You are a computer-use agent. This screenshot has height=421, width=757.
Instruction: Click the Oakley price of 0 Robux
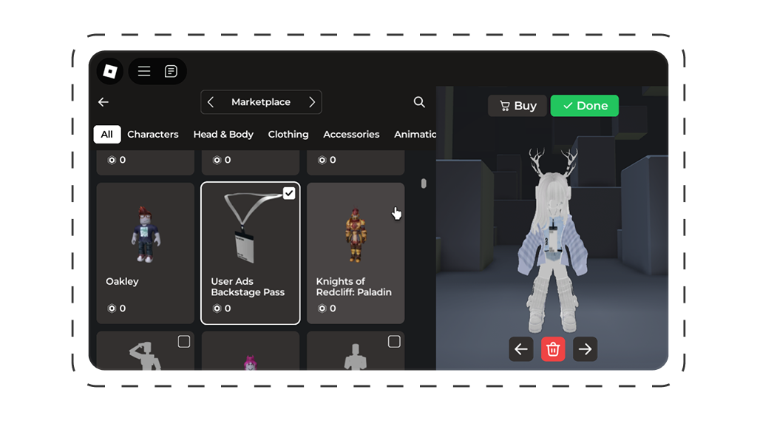116,309
